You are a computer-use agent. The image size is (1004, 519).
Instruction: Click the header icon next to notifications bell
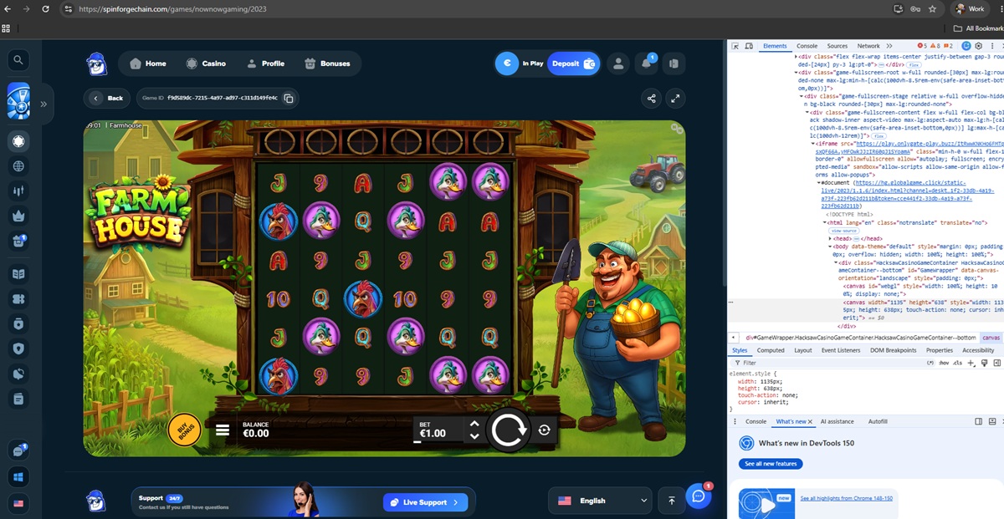(x=673, y=64)
